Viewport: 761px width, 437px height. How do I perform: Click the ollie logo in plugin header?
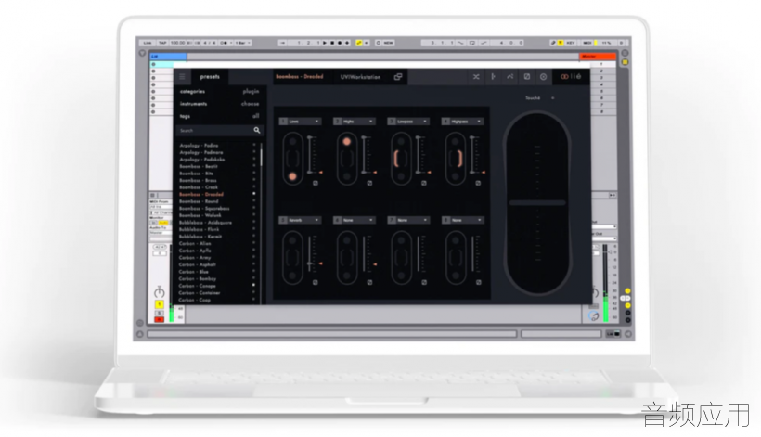pyautogui.click(x=571, y=77)
